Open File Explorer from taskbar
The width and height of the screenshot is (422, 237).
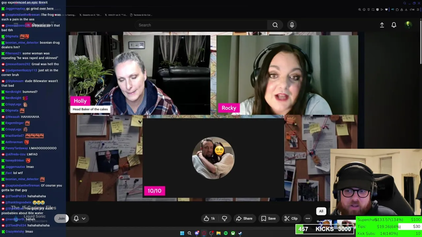218,233
